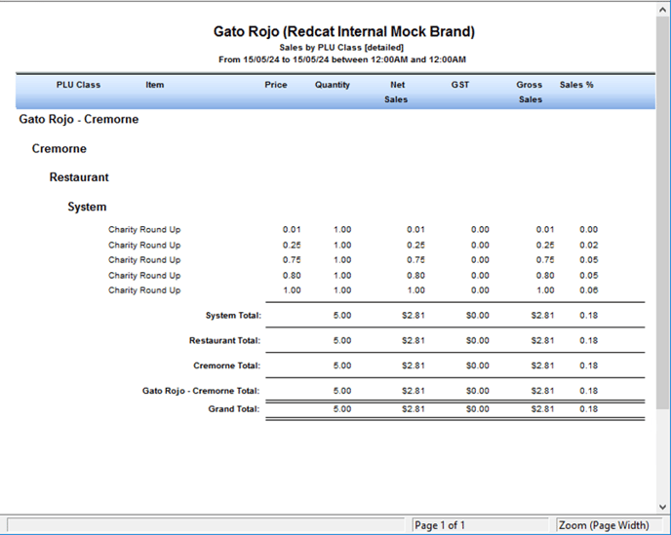Click System Total GST $0.00

click(478, 315)
